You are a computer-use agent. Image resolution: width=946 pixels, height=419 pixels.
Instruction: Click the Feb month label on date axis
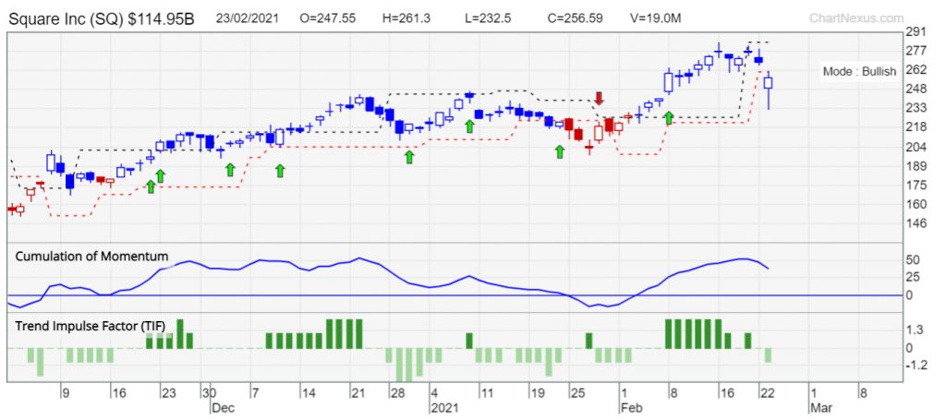pos(631,408)
